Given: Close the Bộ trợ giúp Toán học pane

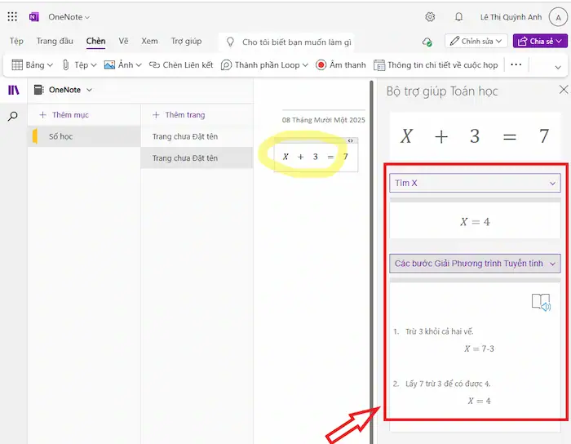Looking at the screenshot, I should point(563,90).
